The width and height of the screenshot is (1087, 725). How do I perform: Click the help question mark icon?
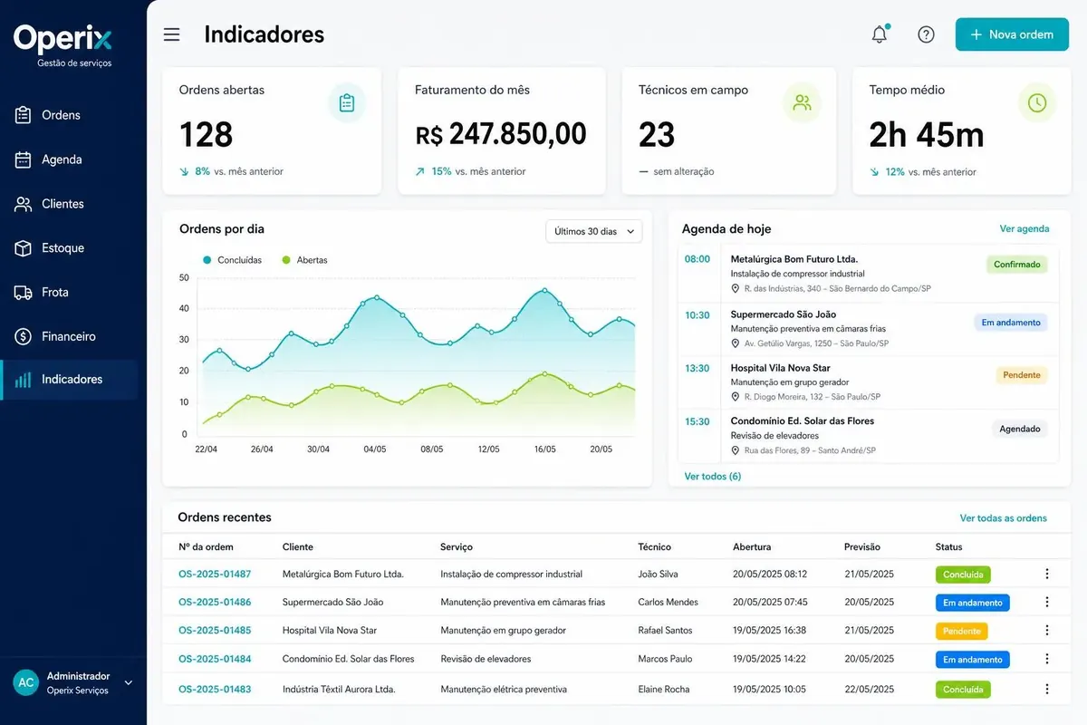(926, 34)
